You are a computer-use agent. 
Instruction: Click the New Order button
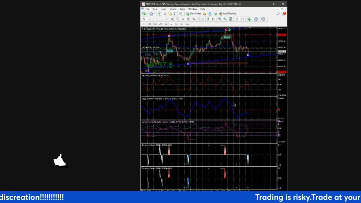193,14
